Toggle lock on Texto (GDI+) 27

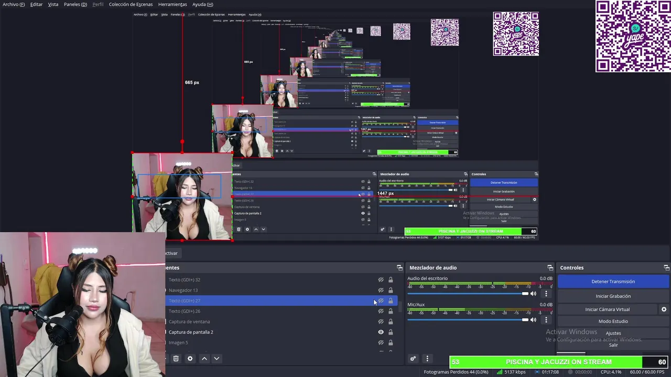pos(391,301)
